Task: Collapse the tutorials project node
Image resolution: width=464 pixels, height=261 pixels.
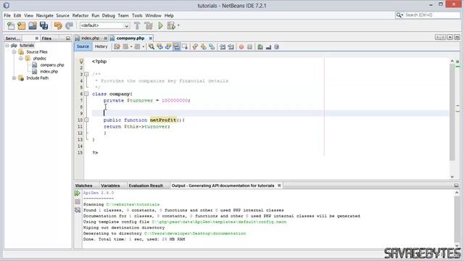Action: [x=7, y=45]
